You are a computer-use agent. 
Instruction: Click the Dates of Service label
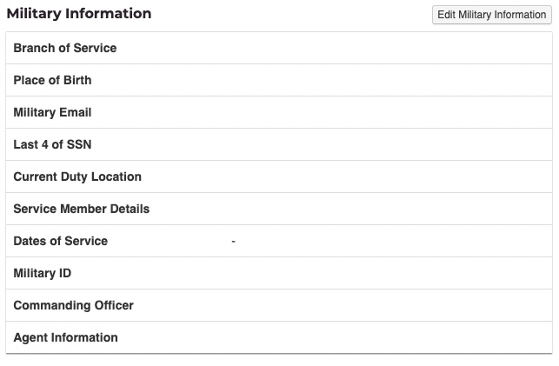(61, 241)
